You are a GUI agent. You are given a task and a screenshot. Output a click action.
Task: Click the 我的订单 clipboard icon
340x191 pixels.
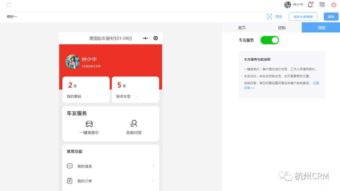point(70,181)
